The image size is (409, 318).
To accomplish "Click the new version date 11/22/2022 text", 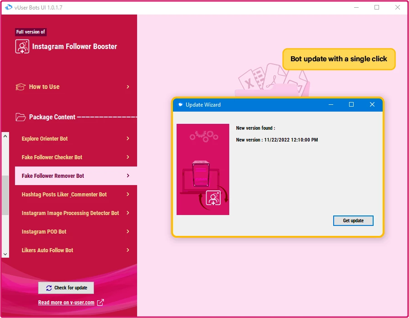I will (x=291, y=140).
